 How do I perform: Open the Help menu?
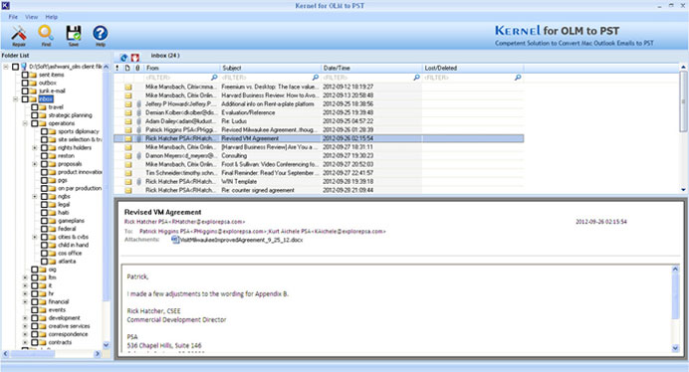coord(52,17)
